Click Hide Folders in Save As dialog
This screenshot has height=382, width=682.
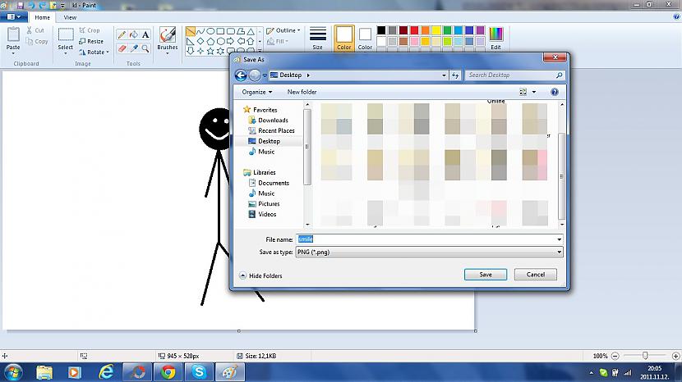[x=261, y=275]
